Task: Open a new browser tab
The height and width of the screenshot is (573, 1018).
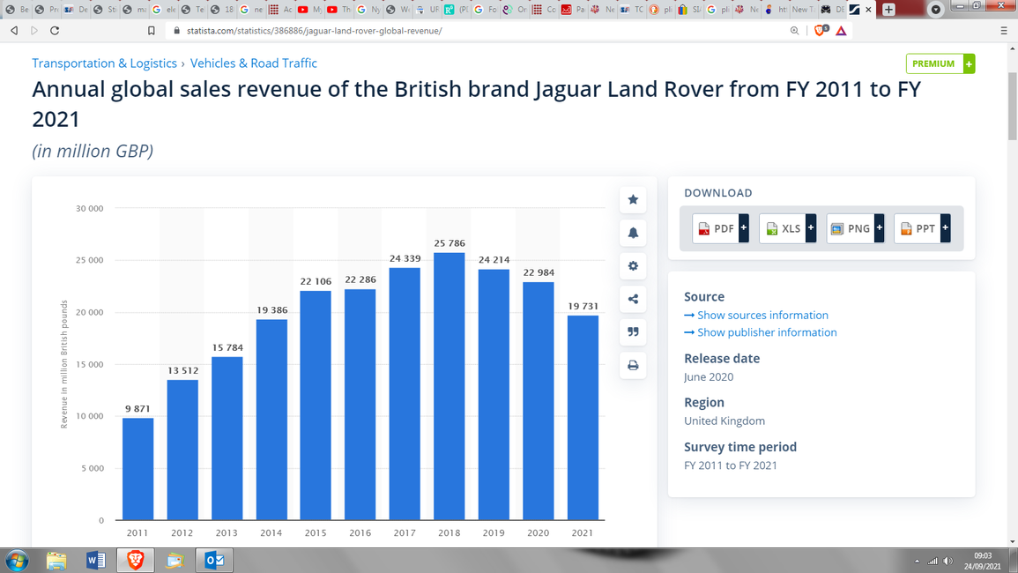Action: [x=888, y=10]
